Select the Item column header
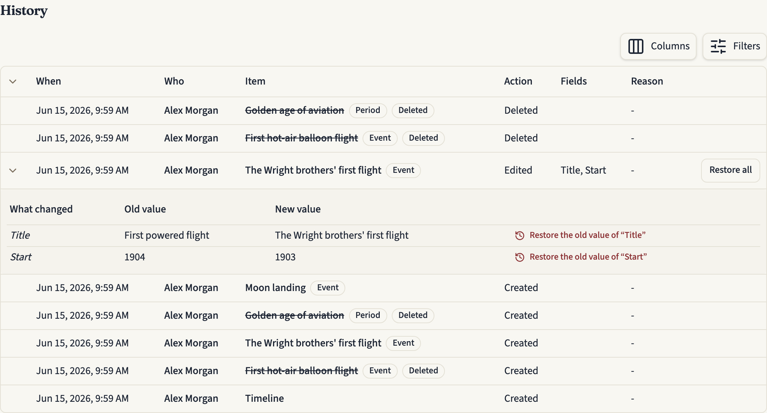Viewport: 767px width, 413px height. (255, 81)
